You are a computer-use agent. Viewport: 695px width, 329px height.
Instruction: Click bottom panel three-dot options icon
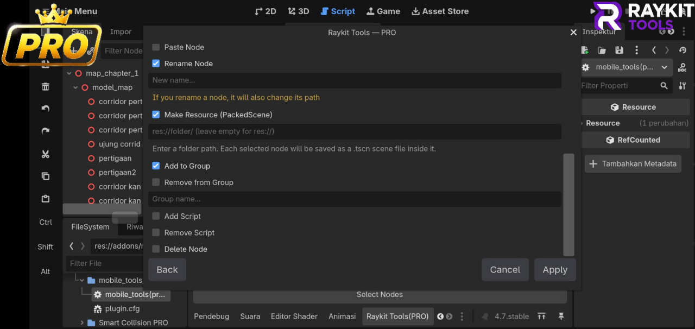[x=462, y=317]
